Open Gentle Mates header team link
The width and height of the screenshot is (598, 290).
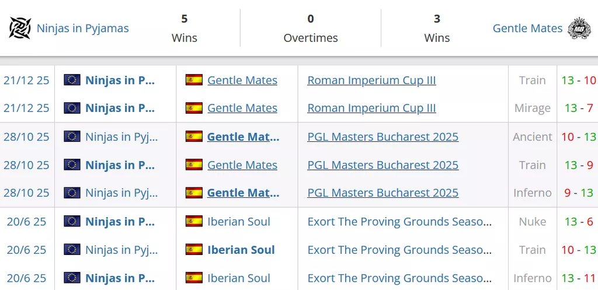click(527, 28)
